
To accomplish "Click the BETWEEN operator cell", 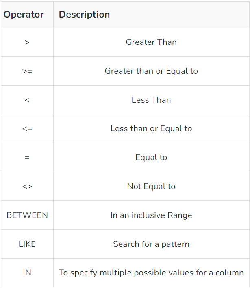I will tap(27, 215).
